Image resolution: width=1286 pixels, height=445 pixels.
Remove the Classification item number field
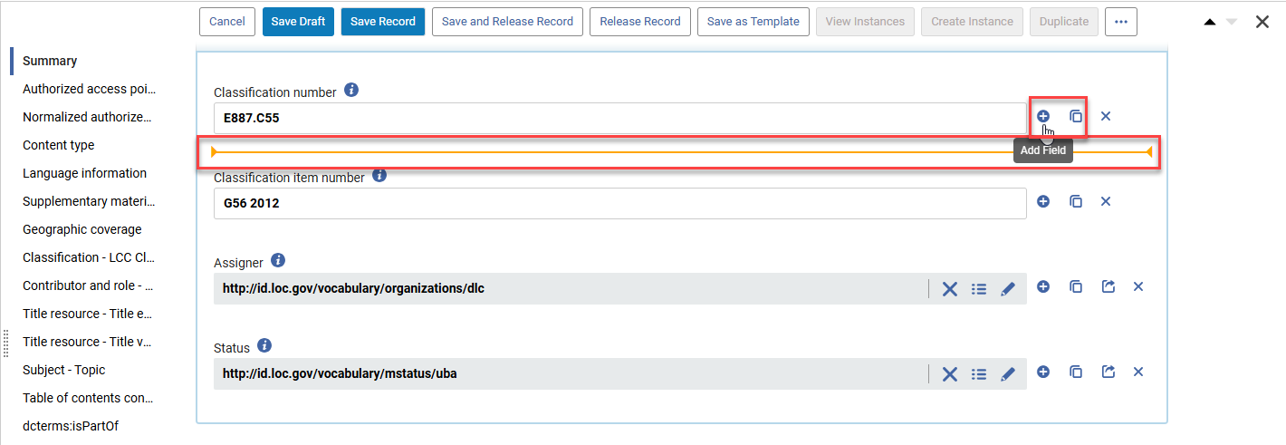1106,201
